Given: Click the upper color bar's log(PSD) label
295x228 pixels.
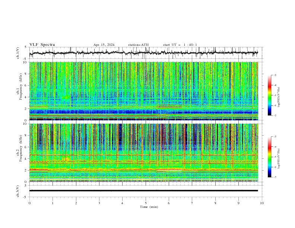Looking at the screenshot, I should pos(279,97).
